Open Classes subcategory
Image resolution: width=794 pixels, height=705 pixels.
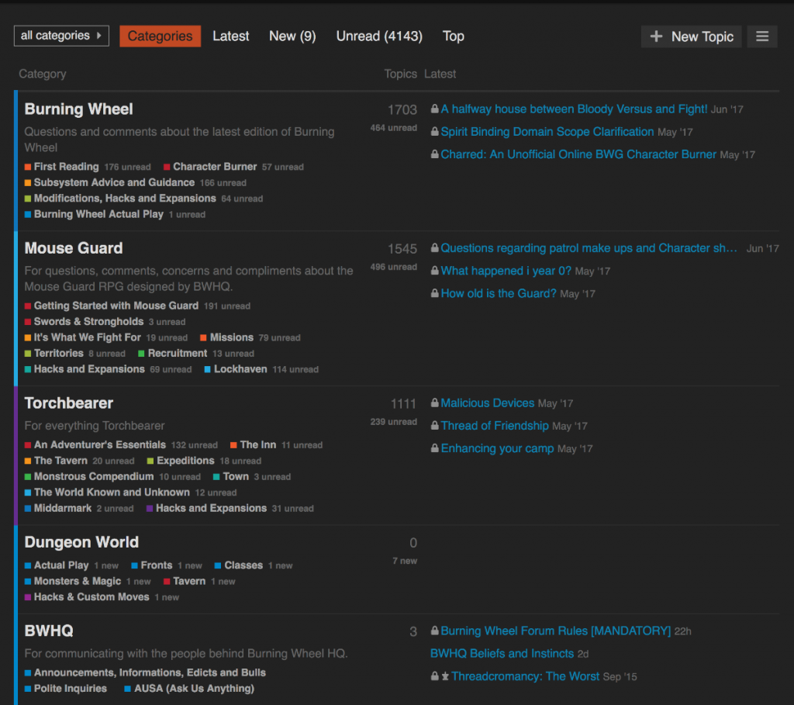click(243, 565)
